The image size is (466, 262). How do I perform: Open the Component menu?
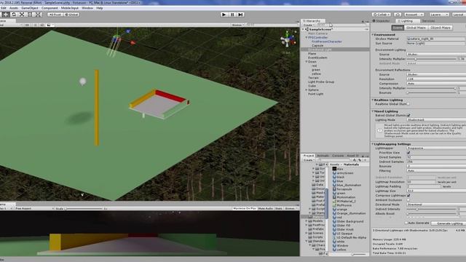[50, 8]
